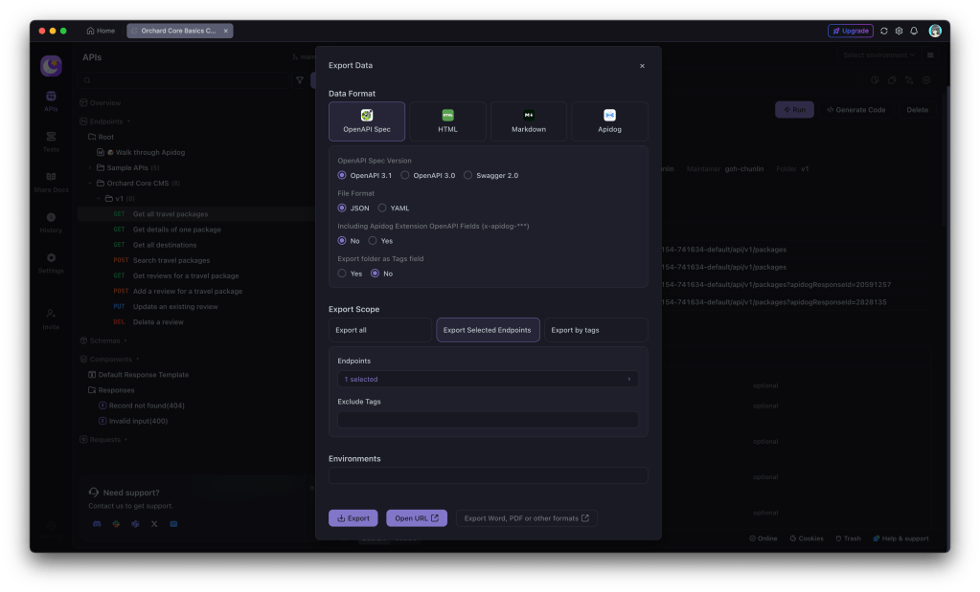
Task: Choose YAML file format
Action: pos(382,208)
